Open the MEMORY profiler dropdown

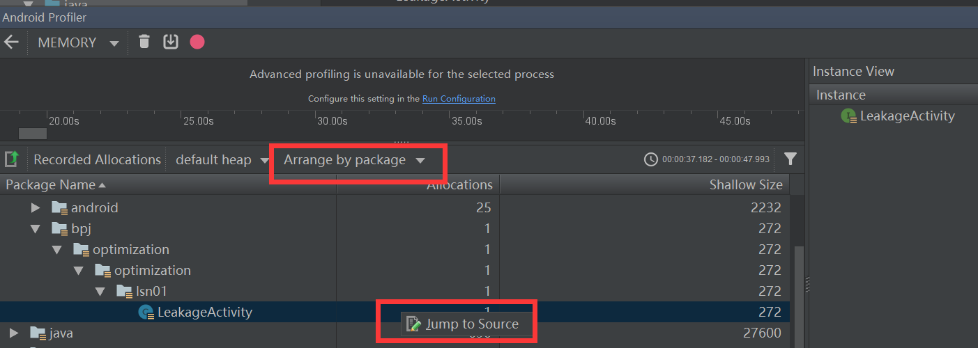(78, 42)
